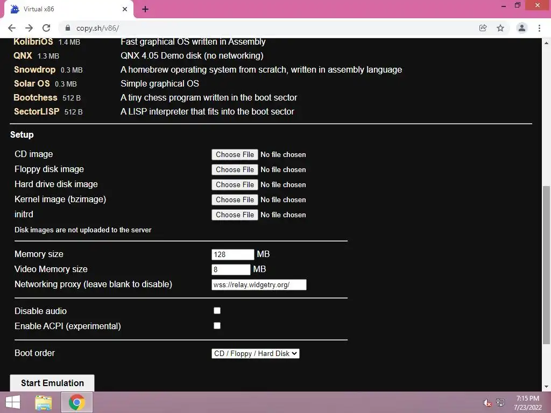551x413 pixels.
Task: Click the 'Boot order' label
Action: (x=35, y=353)
